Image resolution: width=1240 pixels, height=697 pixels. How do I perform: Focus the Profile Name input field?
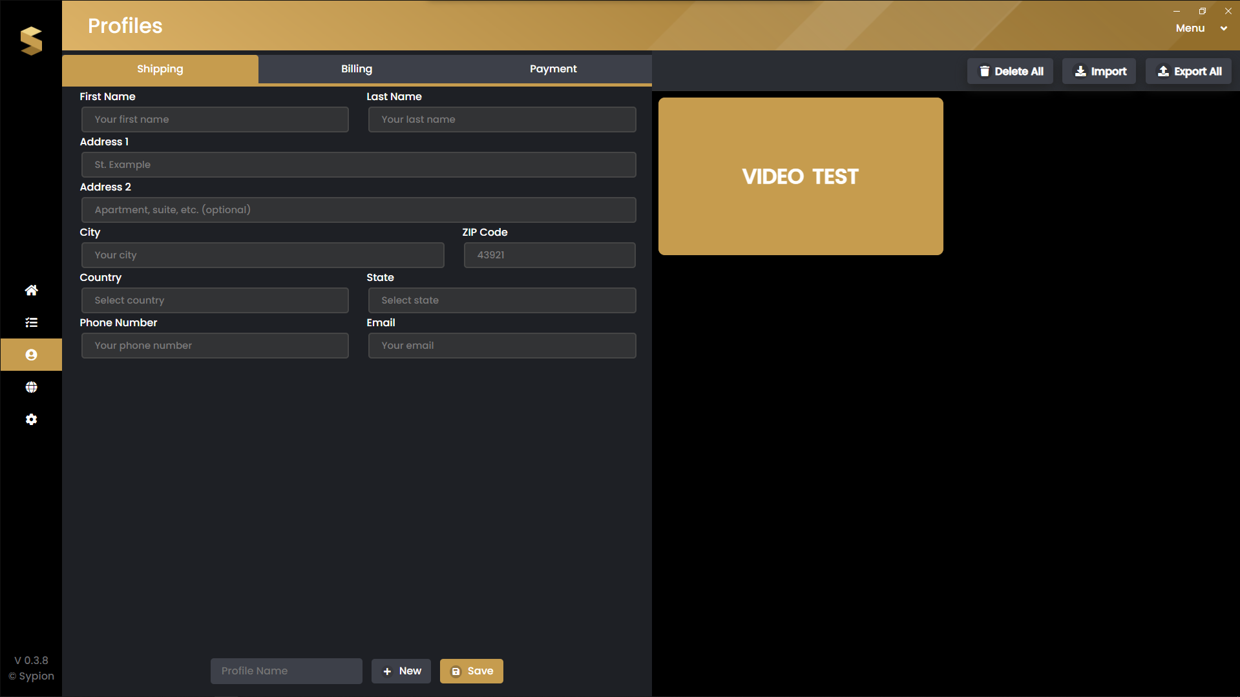pyautogui.click(x=286, y=671)
